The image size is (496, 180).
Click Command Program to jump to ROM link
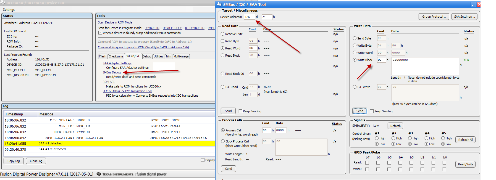click(143, 47)
